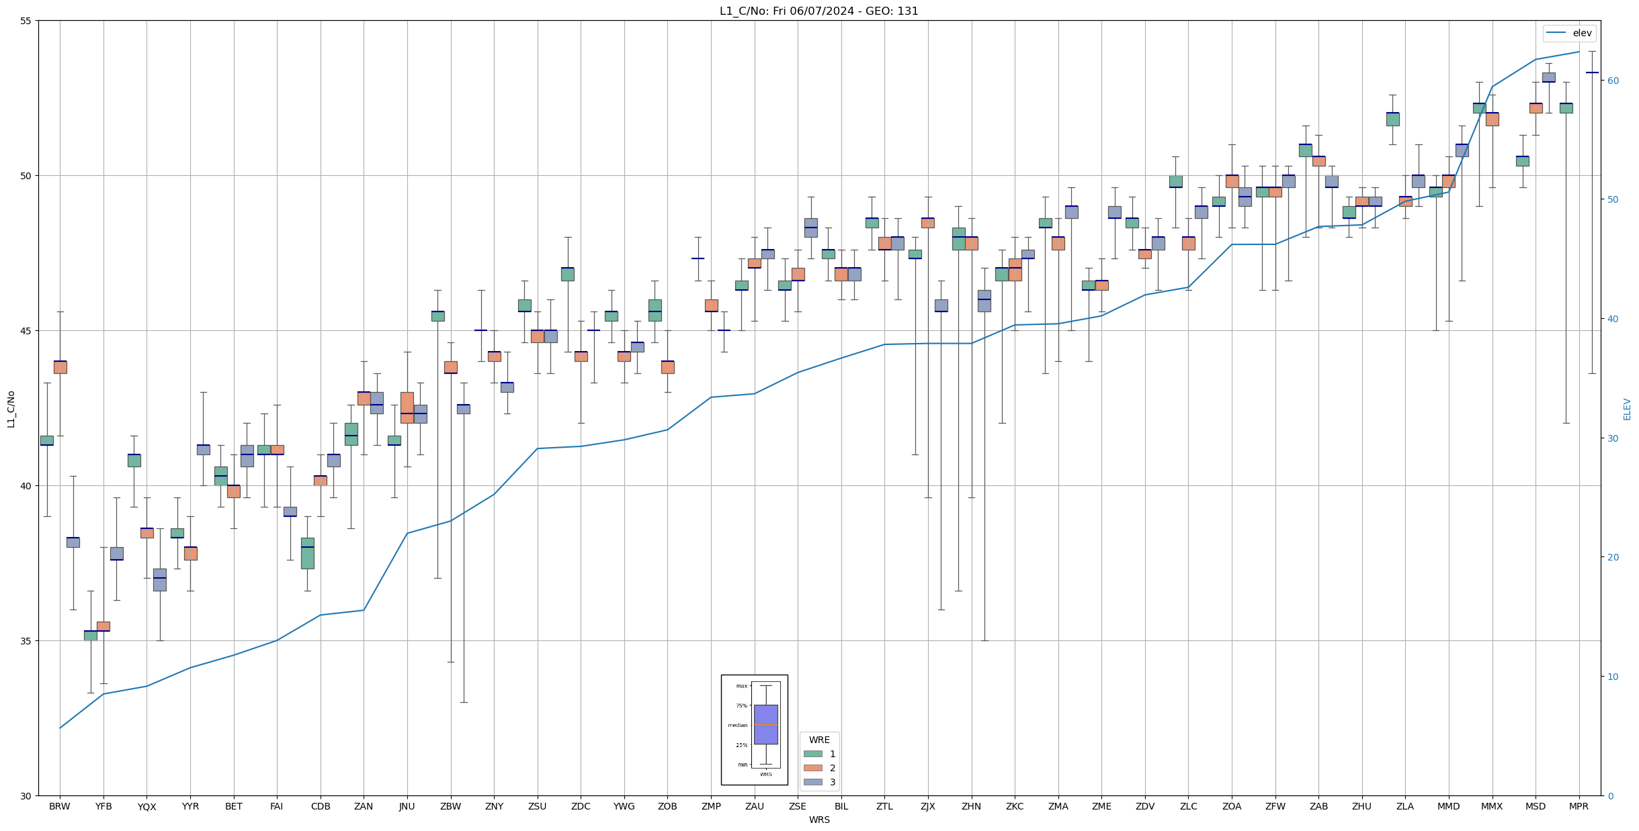1639x831 pixels.
Task: Click the chart title L1_C/No GEO: 131
Action: coord(818,11)
